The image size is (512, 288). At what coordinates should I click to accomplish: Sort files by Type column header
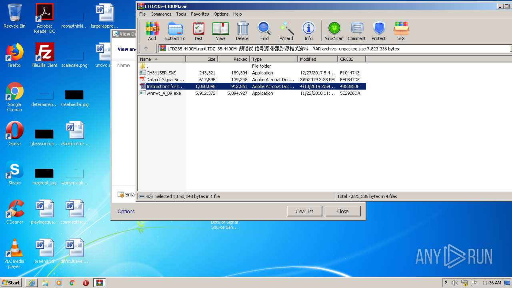[x=274, y=59]
